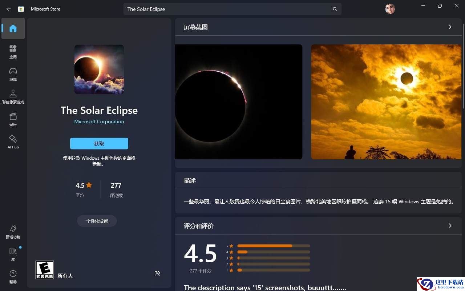This screenshot has height=291, width=465.
Task: Click the 屏幕截图 section heading
Action: (196, 27)
